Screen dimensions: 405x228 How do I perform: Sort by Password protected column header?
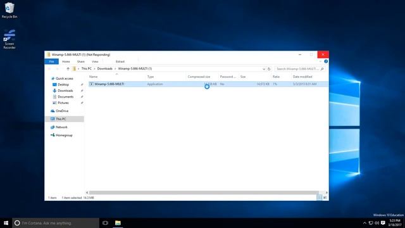[228, 77]
